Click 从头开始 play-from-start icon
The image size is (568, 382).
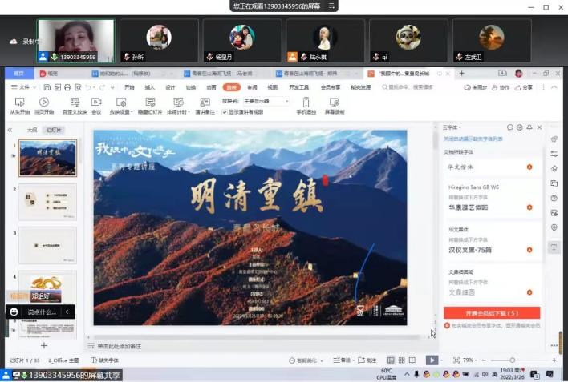tap(20, 103)
